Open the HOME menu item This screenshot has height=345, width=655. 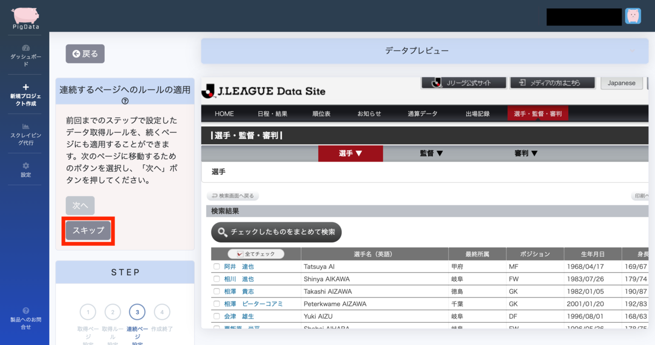224,114
